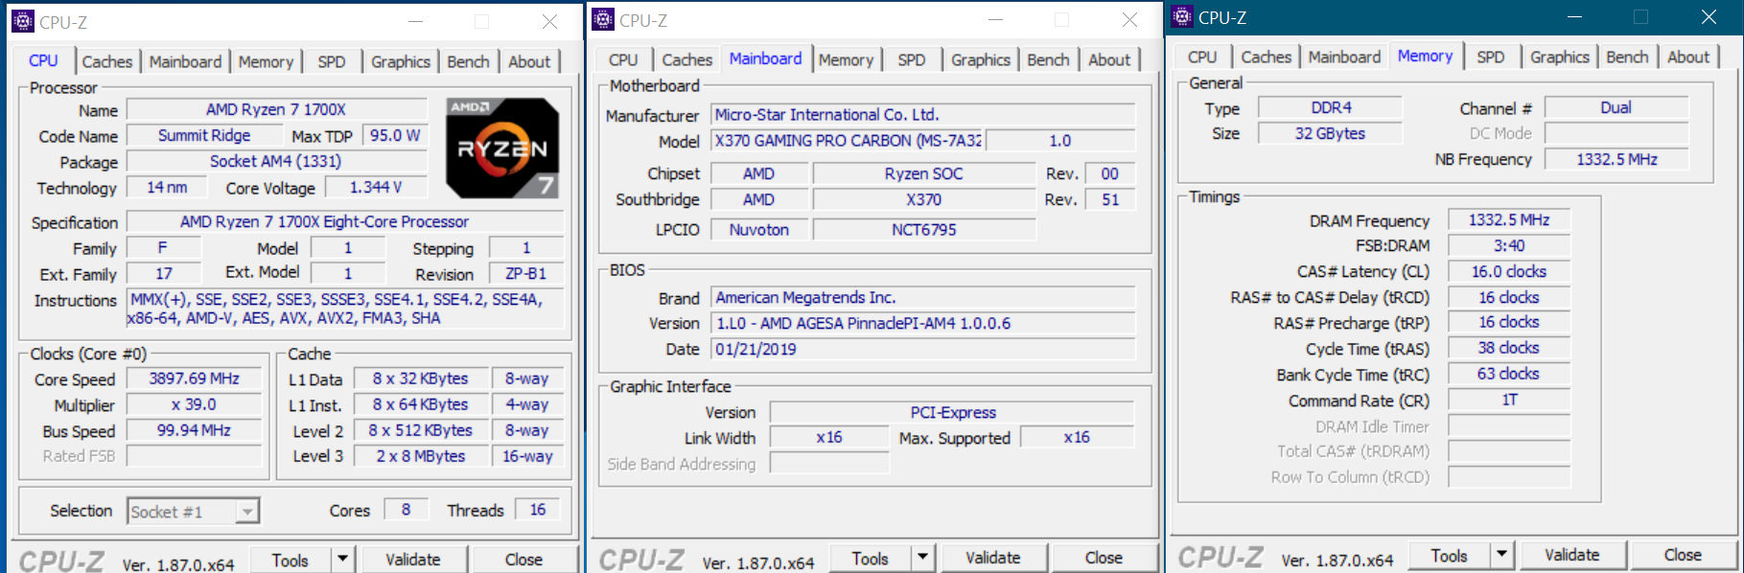This screenshot has height=573, width=1744.
Task: Click the Max TDP value 95.0 W
Action: (395, 136)
